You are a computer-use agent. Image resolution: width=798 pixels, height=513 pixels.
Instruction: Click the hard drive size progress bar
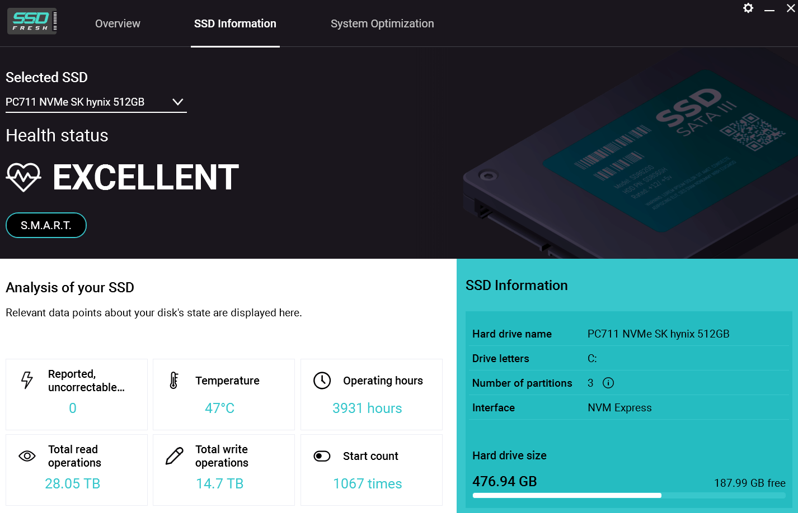pos(629,495)
